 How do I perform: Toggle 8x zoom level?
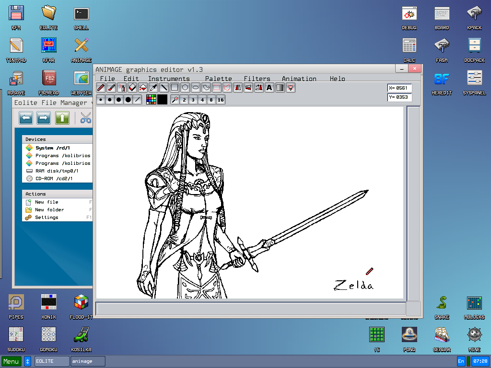point(212,99)
